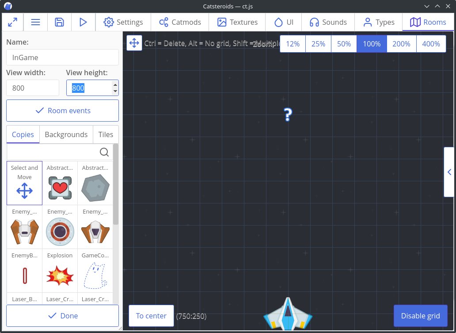The height and width of the screenshot is (333, 456).
Task: Open the Textures panel
Action: 237,22
